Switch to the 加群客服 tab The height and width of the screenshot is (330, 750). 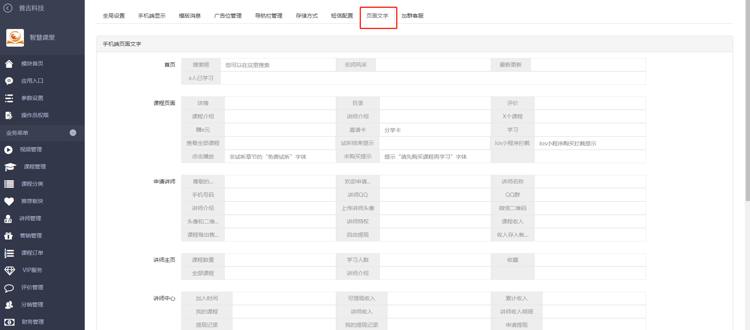pos(413,16)
